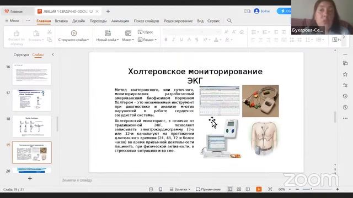Click the Сброс reset button

click(145, 32)
